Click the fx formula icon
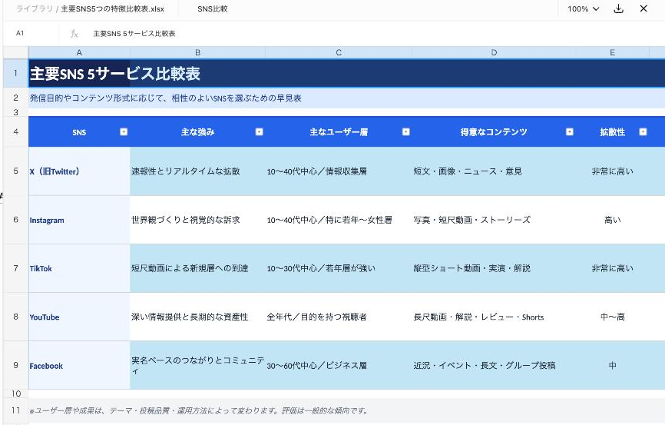This screenshot has height=425, width=665. pos(74,34)
